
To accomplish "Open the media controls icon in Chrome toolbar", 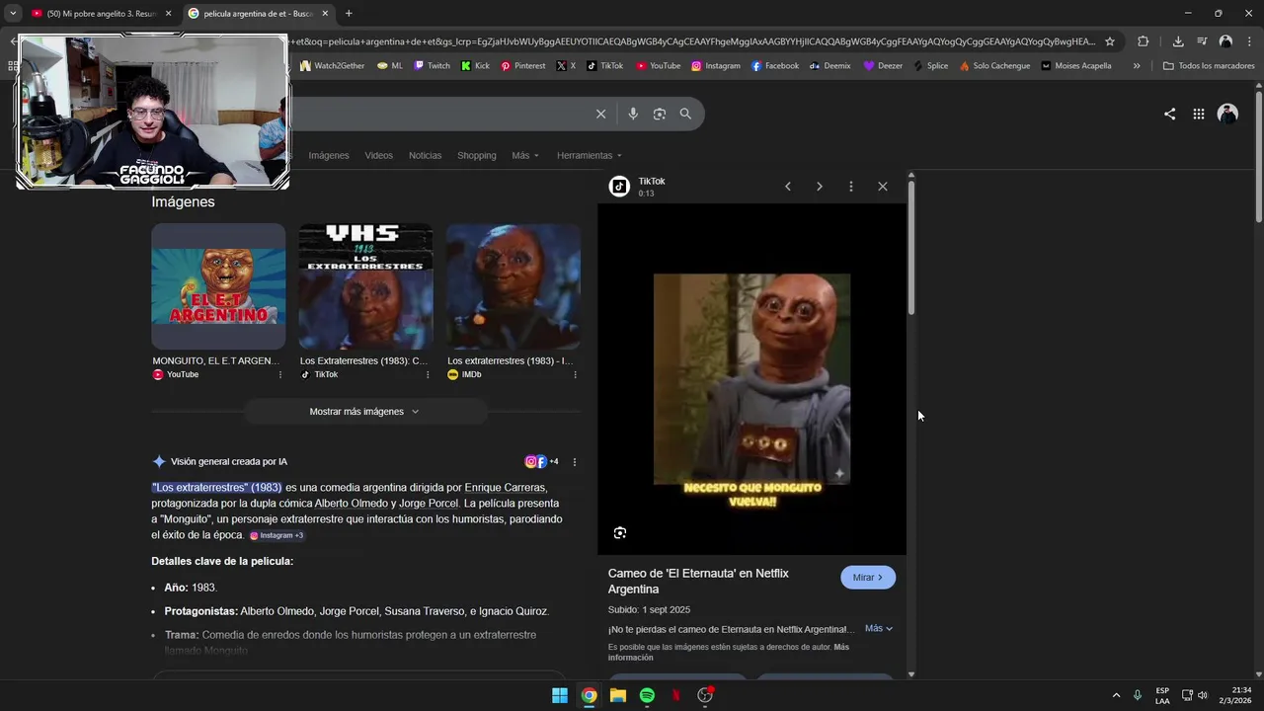I will point(1202,41).
